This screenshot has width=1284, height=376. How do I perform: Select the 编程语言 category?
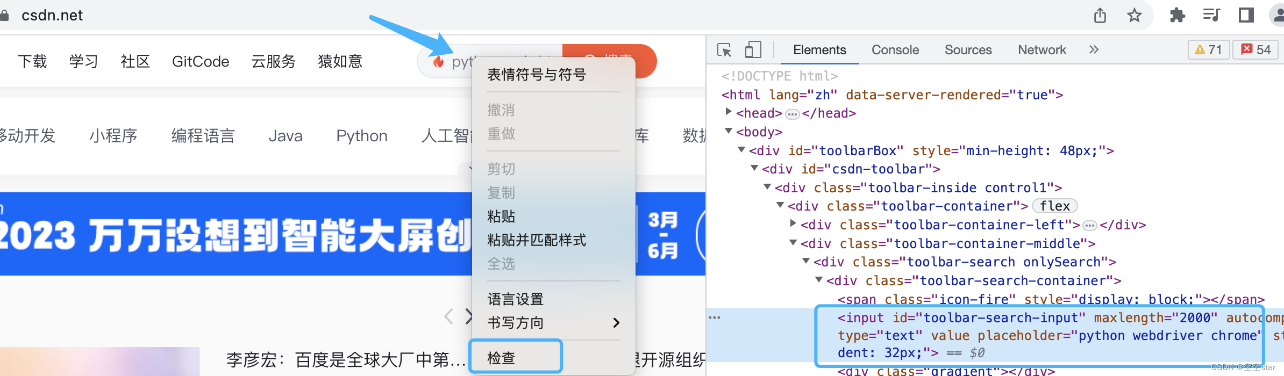203,135
